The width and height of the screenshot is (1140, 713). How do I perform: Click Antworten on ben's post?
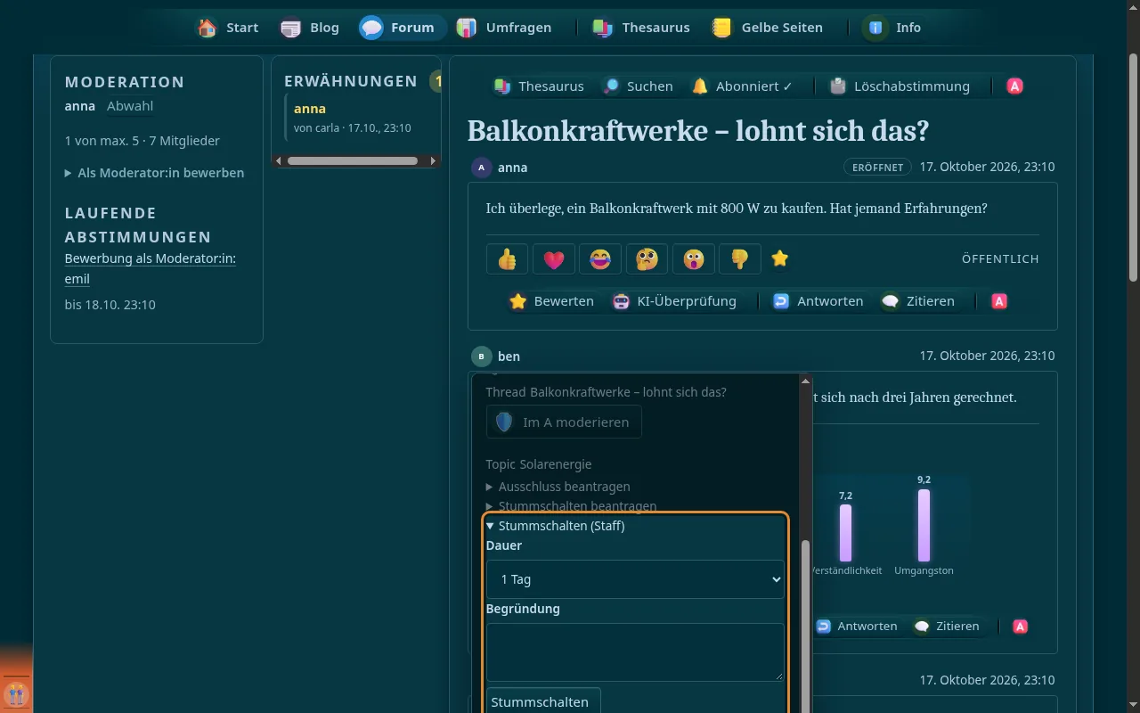(x=856, y=627)
